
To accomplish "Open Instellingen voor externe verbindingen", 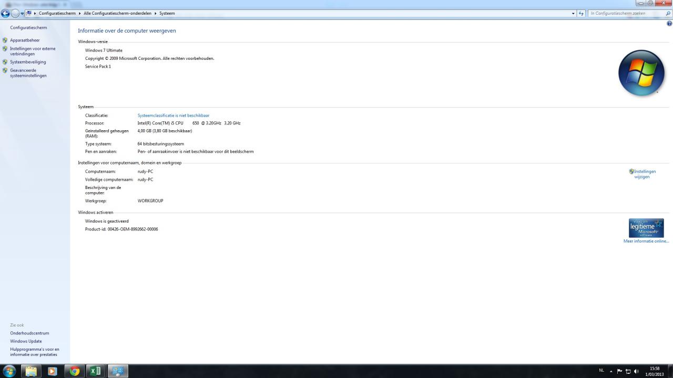I will click(x=33, y=51).
